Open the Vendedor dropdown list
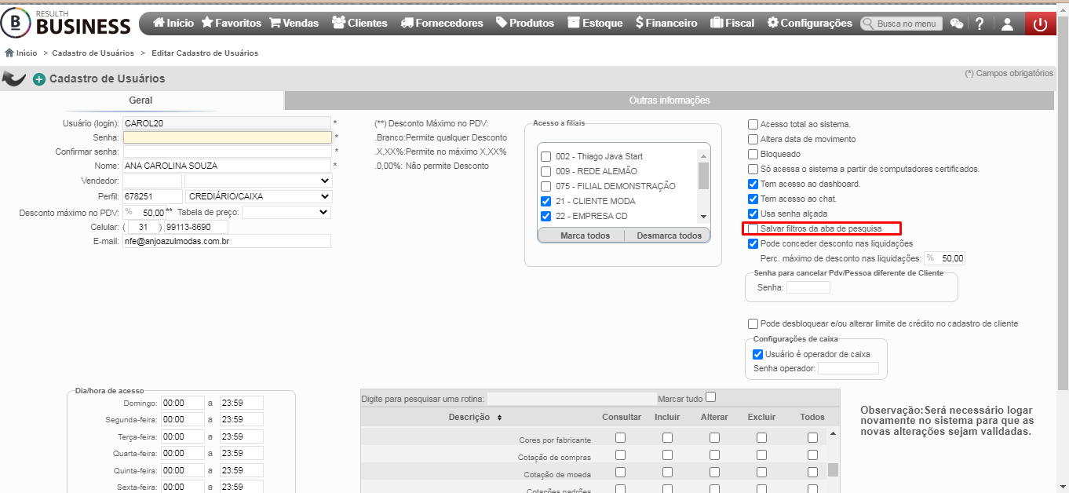Image resolution: width=1069 pixels, height=493 pixels. click(x=258, y=181)
